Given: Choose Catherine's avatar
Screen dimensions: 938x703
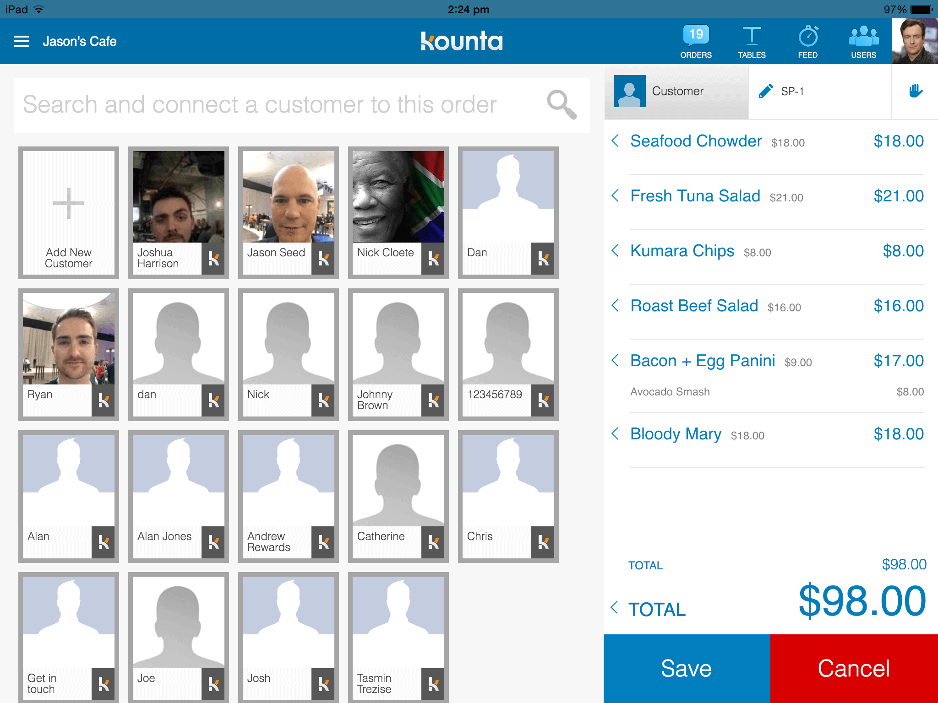Looking at the screenshot, I should (398, 481).
